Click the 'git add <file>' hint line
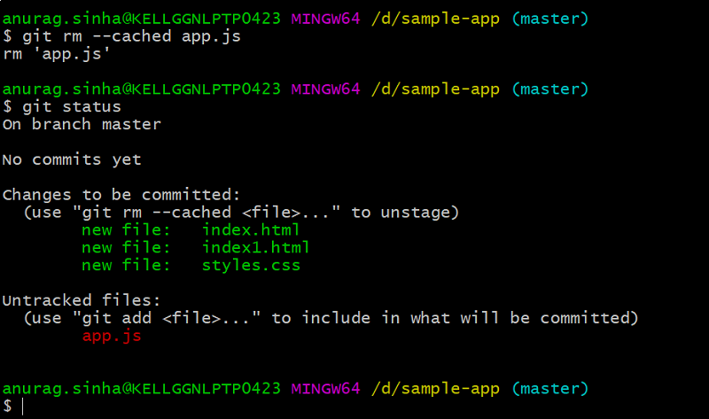 331,318
